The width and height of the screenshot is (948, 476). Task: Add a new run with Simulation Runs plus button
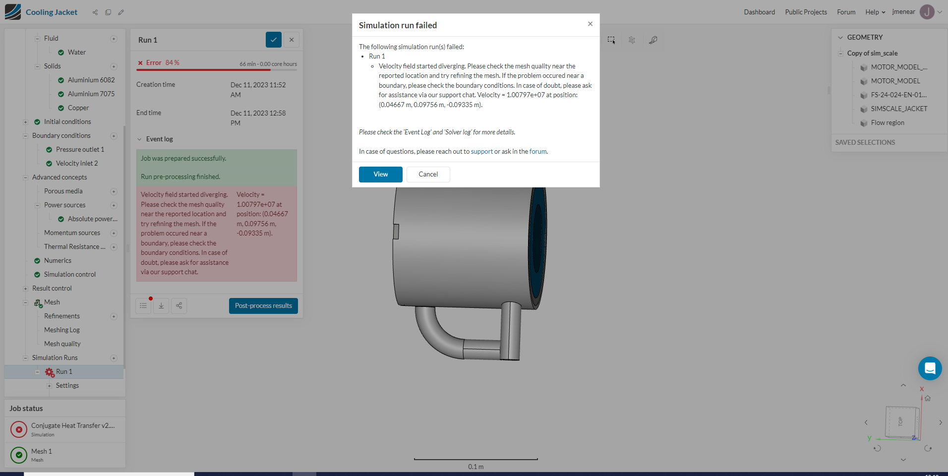point(114,357)
